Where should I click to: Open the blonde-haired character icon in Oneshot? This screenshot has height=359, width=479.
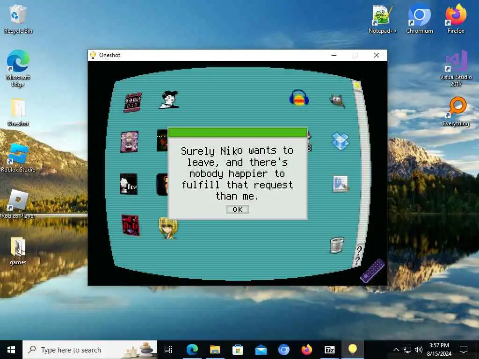click(x=168, y=228)
